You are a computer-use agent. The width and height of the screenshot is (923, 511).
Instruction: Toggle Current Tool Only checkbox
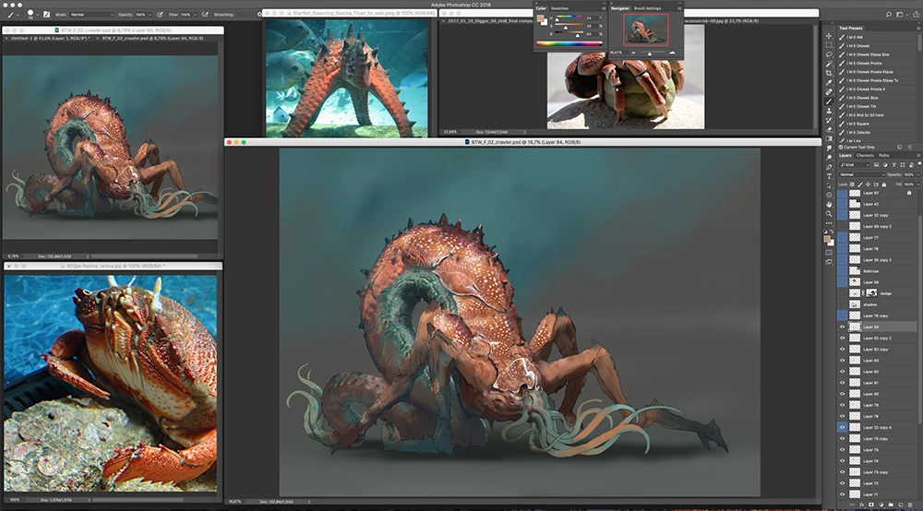click(841, 147)
